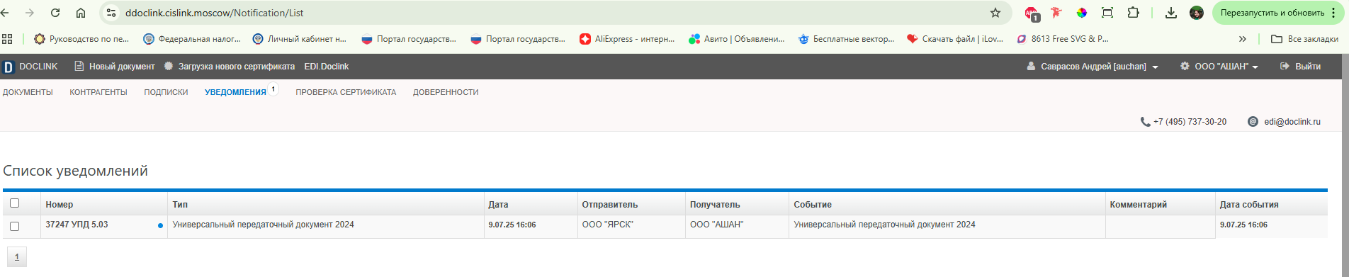The width and height of the screenshot is (1349, 277).
Task: Open the Все закладки folder
Action: [1305, 39]
